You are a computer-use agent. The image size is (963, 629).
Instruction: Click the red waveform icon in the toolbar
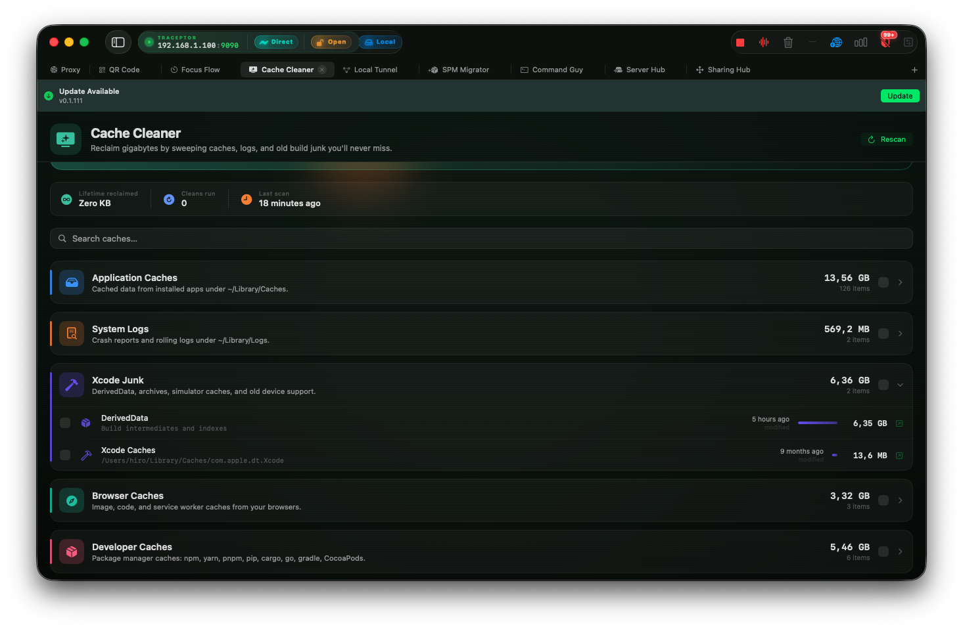click(x=764, y=42)
